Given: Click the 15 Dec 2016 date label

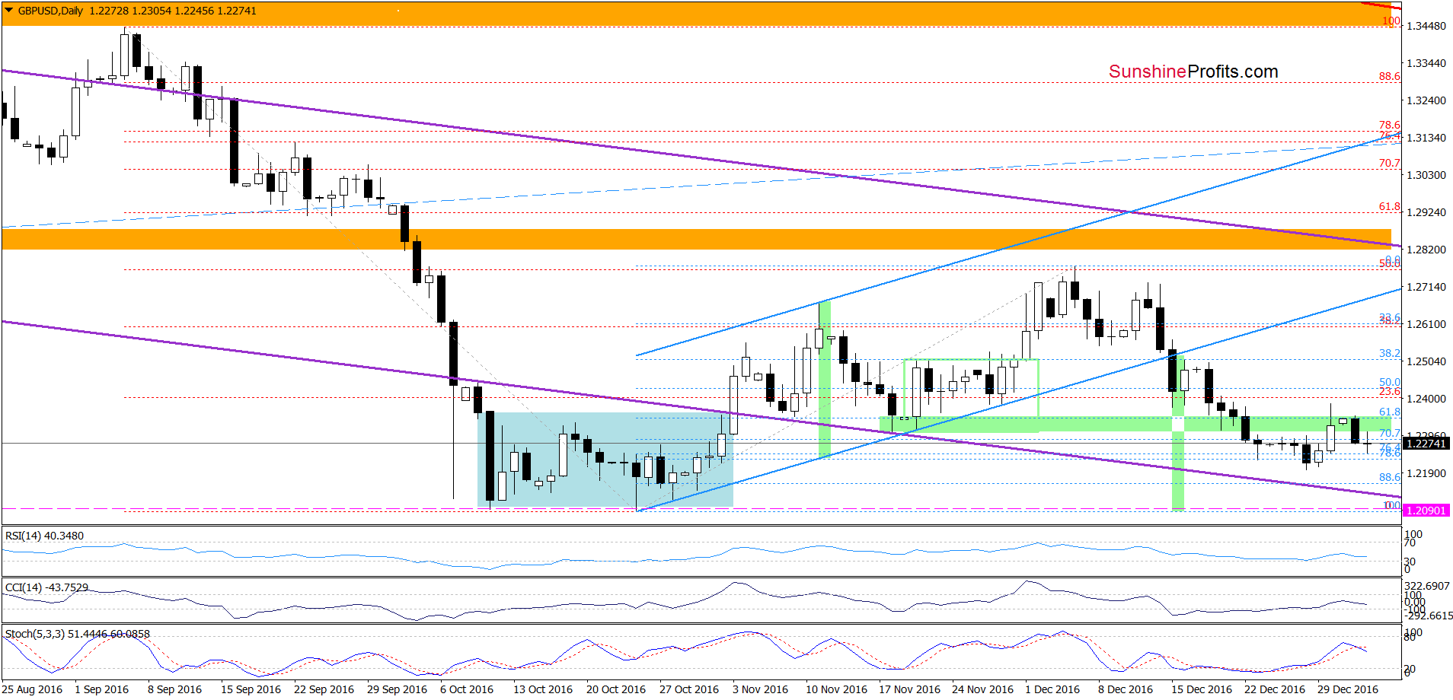Looking at the screenshot, I should click(x=1202, y=689).
